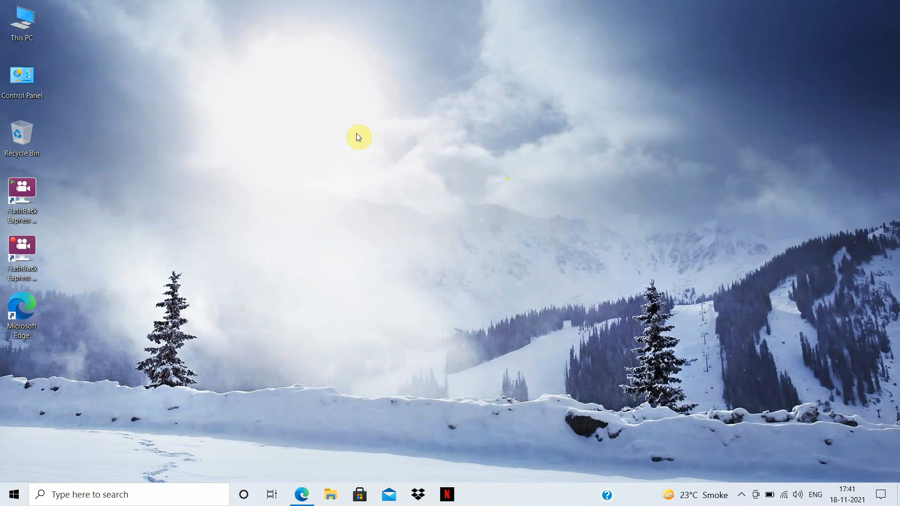
Task: Open Control Panel from the desktop
Action: [22, 75]
